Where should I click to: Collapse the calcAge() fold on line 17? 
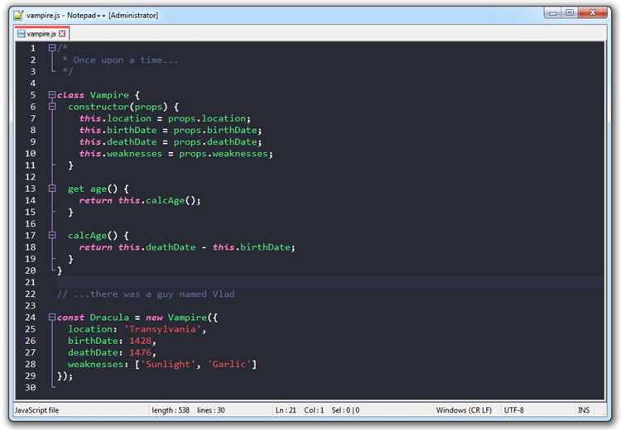(52, 235)
